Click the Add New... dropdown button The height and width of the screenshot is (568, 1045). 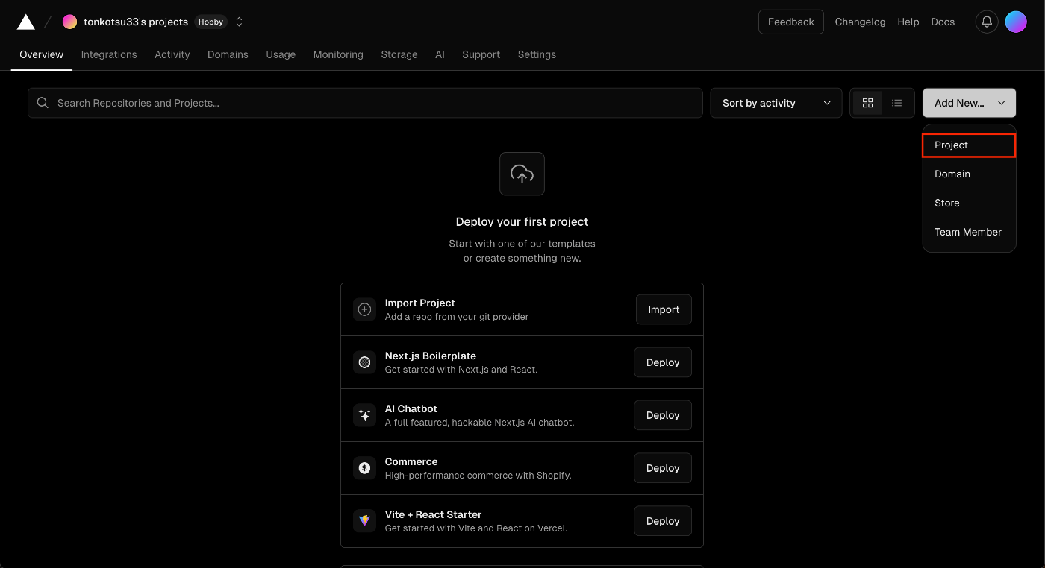(x=969, y=103)
